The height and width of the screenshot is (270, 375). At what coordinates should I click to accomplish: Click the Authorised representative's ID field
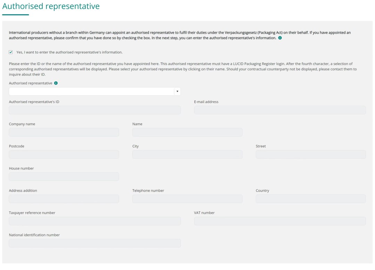(95, 110)
